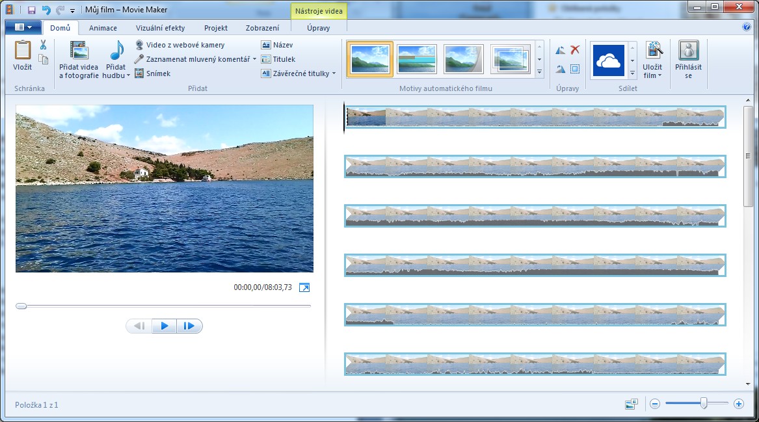
Task: Click the rotate left icon
Action: pyautogui.click(x=560, y=50)
